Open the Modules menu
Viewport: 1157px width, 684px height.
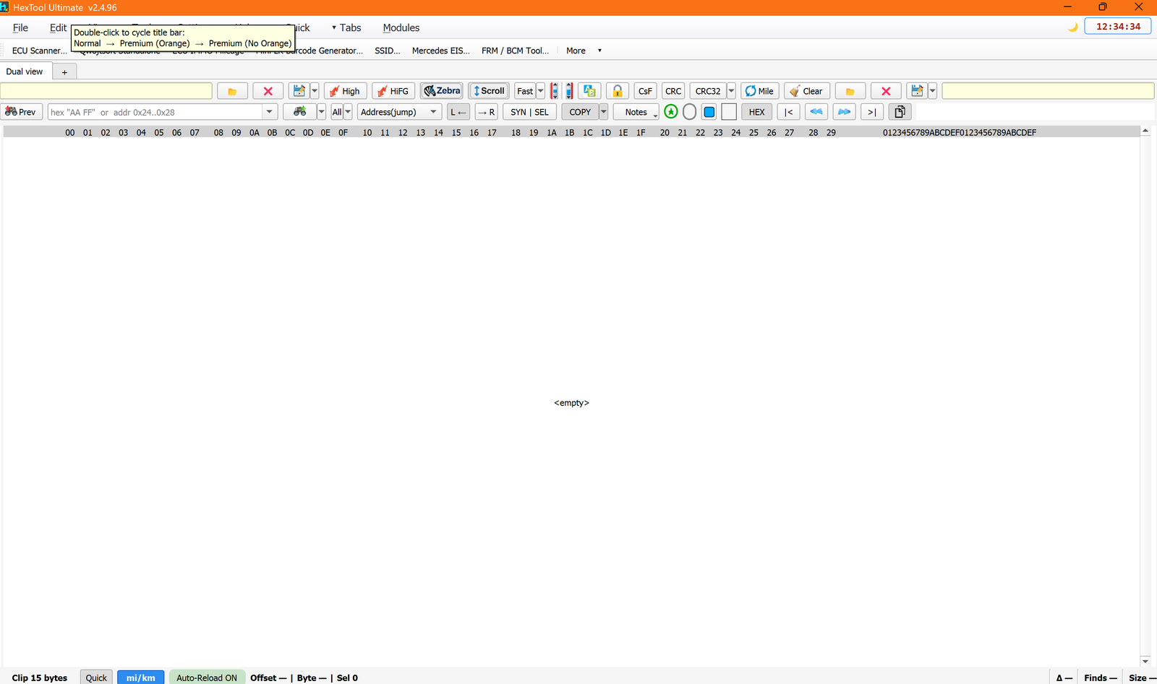coord(401,27)
